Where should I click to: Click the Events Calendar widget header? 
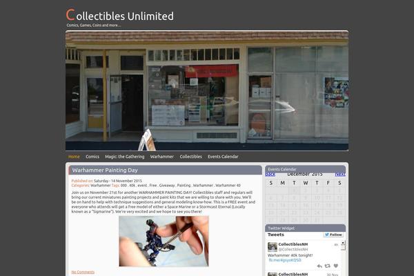tap(306, 169)
